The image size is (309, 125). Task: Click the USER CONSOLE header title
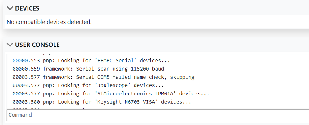coord(37,45)
